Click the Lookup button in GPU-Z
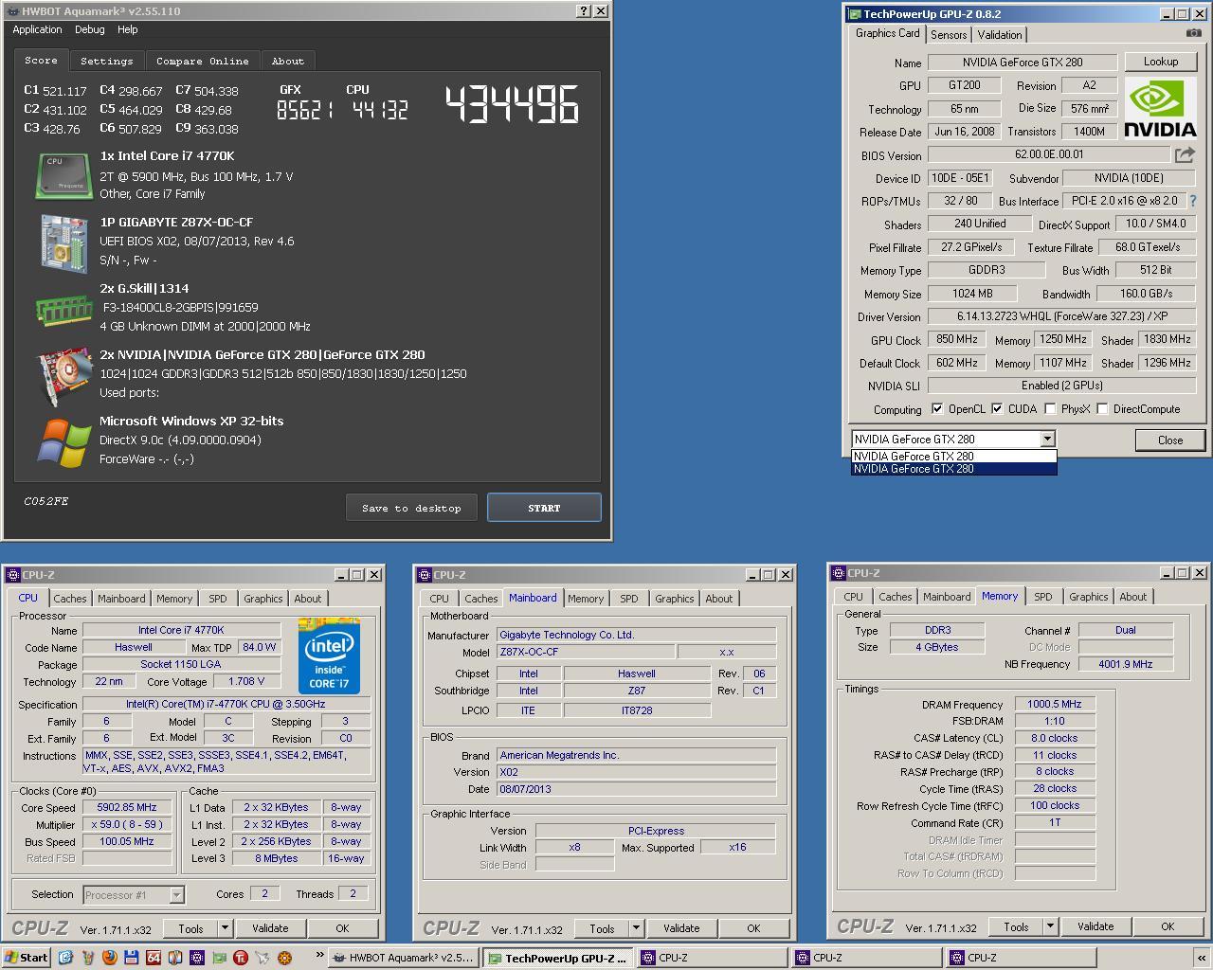The width and height of the screenshot is (1213, 970). [x=1161, y=62]
